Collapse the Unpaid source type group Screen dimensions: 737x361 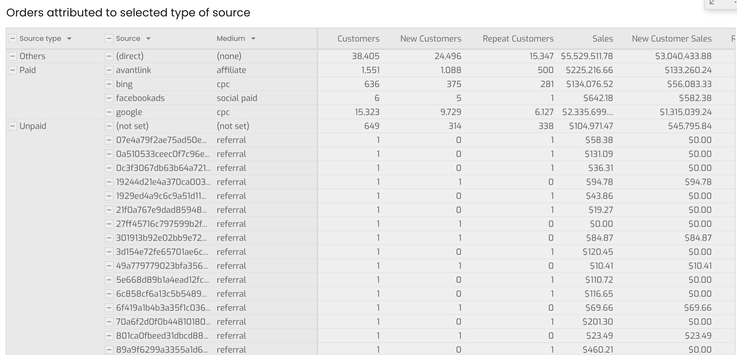pyautogui.click(x=13, y=126)
